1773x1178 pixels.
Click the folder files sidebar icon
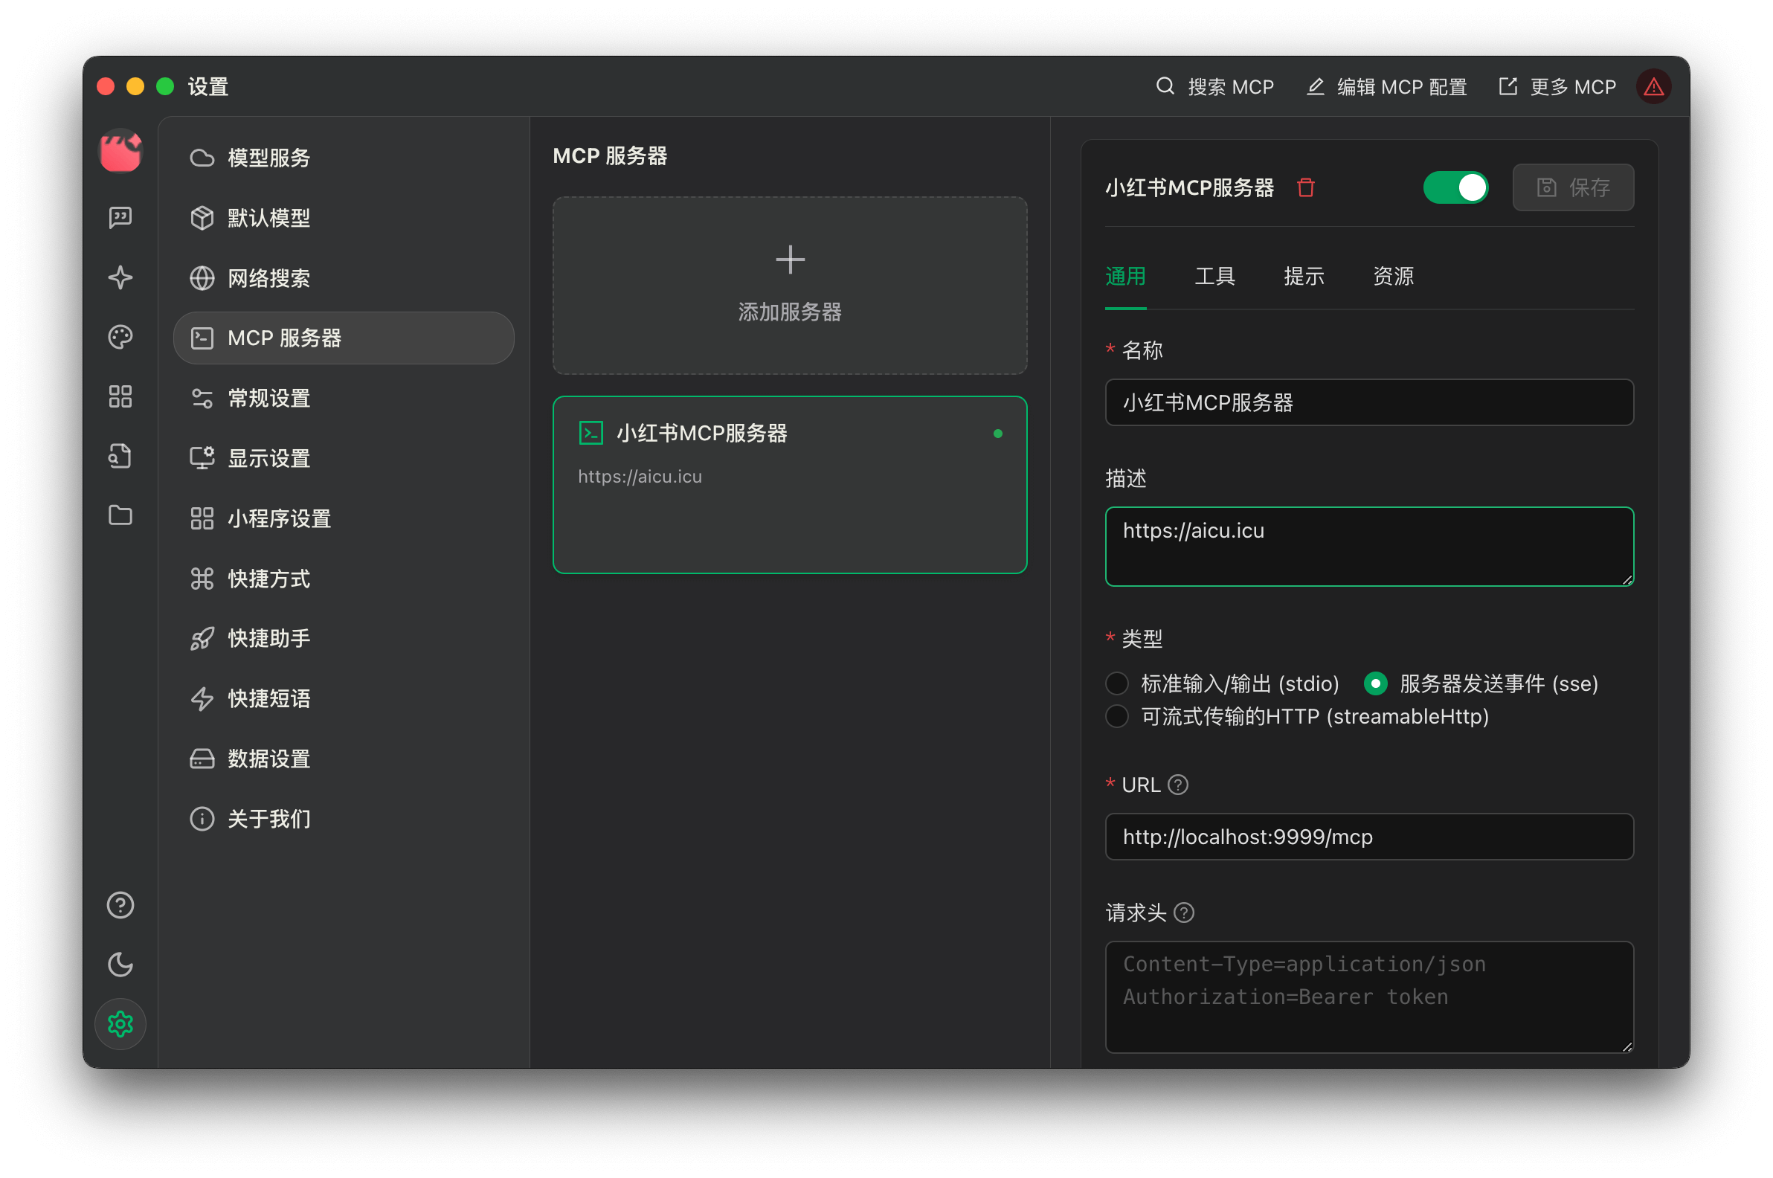point(120,515)
